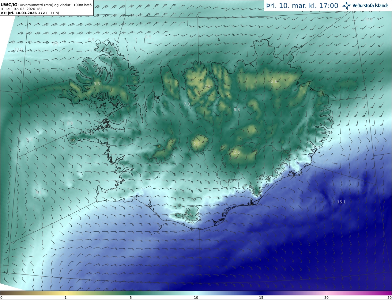Click the 2.6 value on Vatnajökull glacier

[x=237, y=152]
